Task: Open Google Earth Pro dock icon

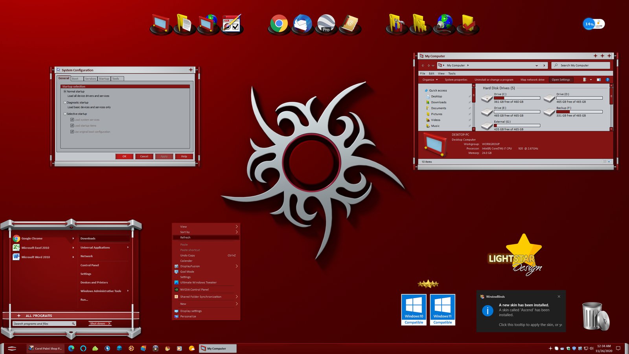Action: [326, 24]
